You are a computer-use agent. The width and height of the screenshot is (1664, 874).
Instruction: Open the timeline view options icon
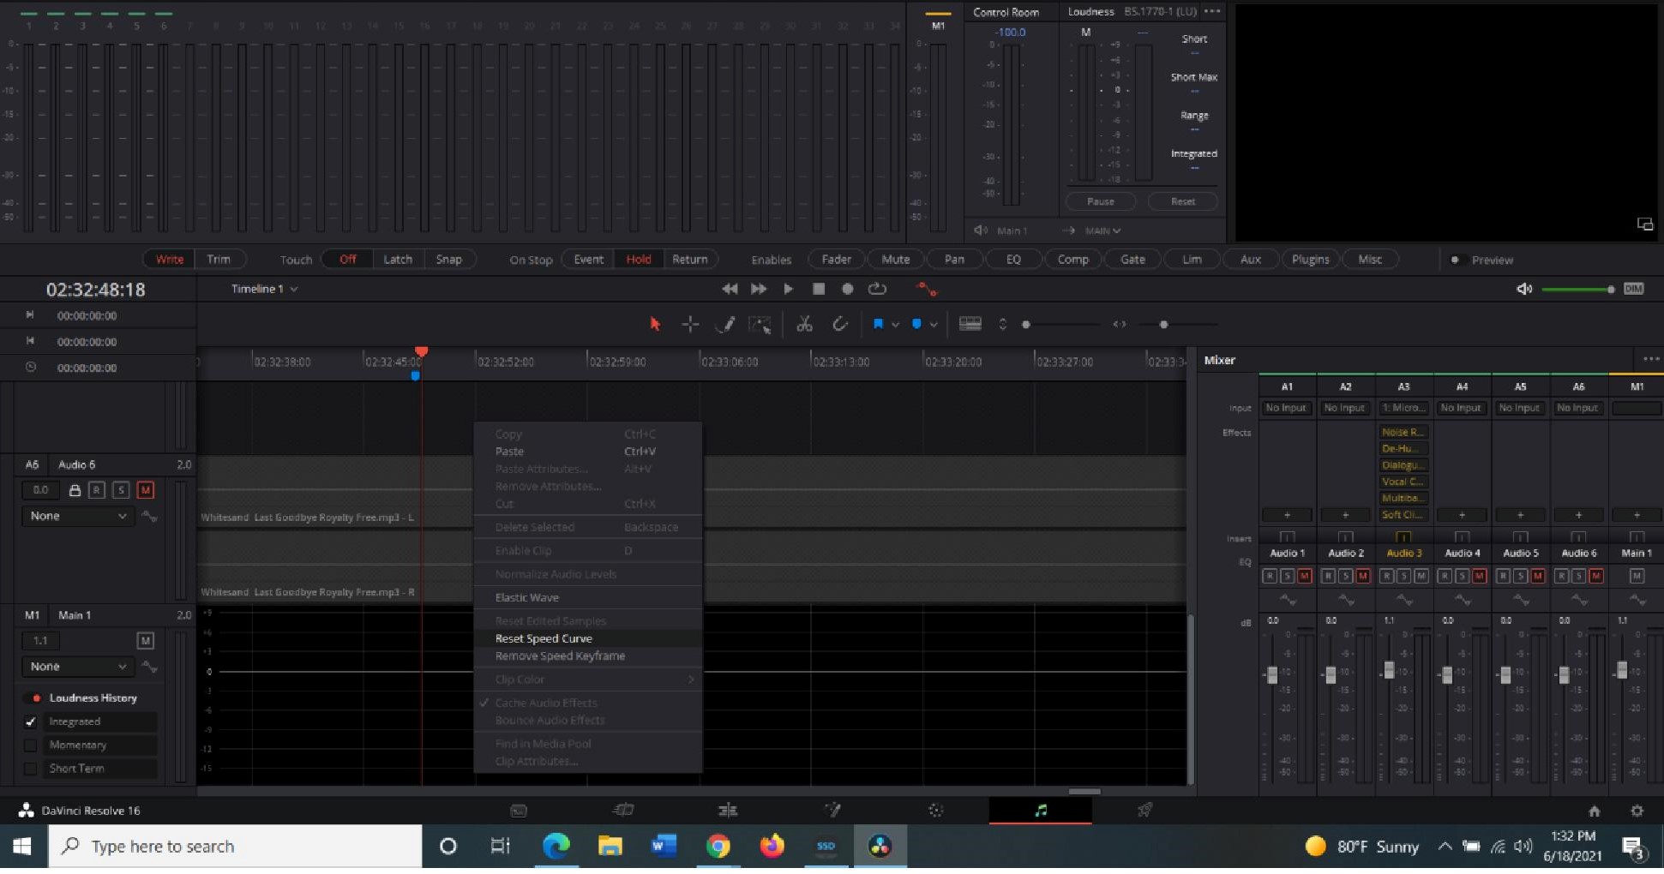[970, 324]
